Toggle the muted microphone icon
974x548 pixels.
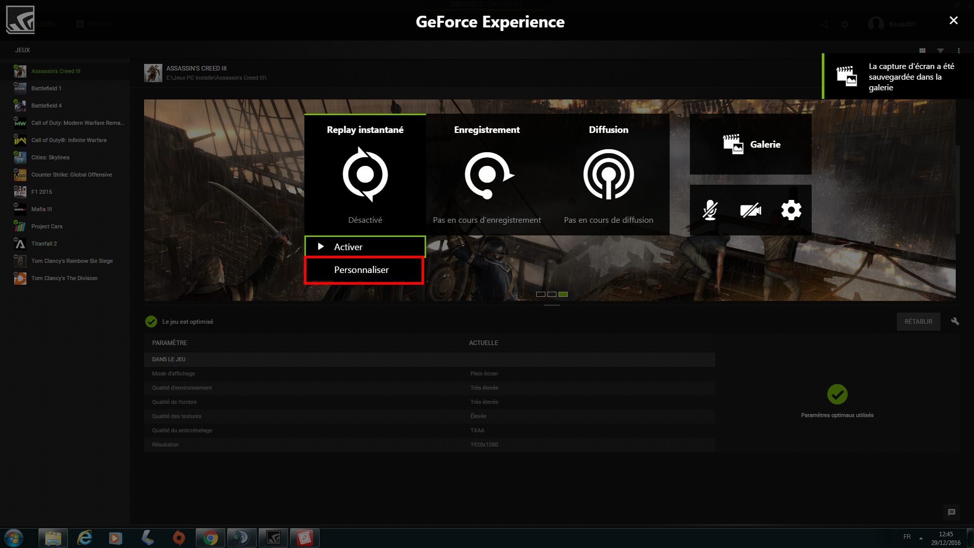(710, 210)
